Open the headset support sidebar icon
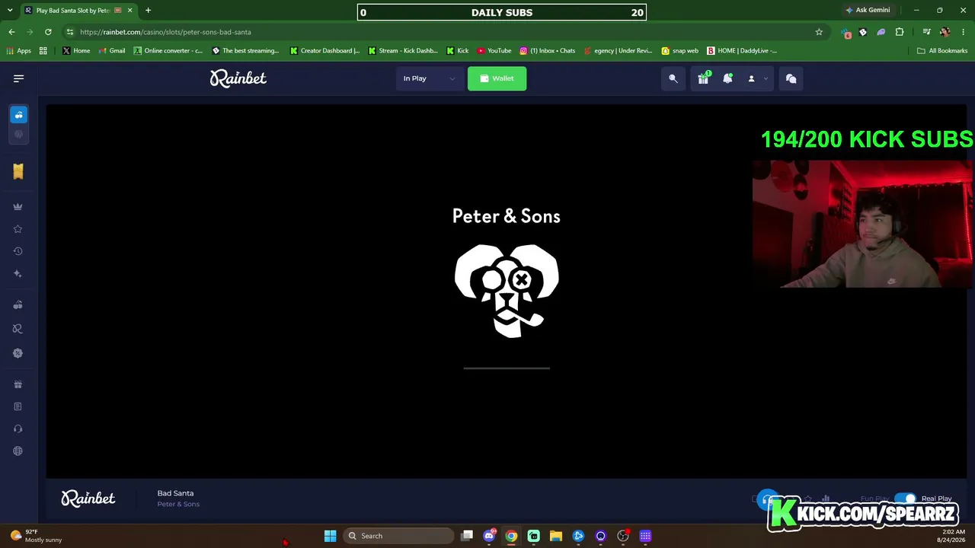Image resolution: width=975 pixels, height=548 pixels. coord(18,429)
